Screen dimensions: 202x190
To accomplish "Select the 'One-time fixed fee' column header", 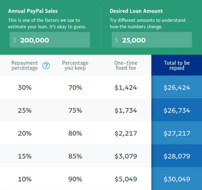I will point(126,65).
